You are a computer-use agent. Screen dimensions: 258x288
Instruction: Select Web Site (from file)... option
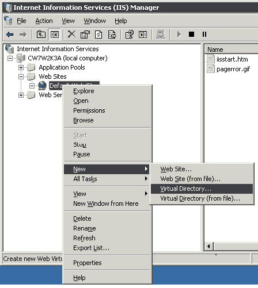point(202,179)
